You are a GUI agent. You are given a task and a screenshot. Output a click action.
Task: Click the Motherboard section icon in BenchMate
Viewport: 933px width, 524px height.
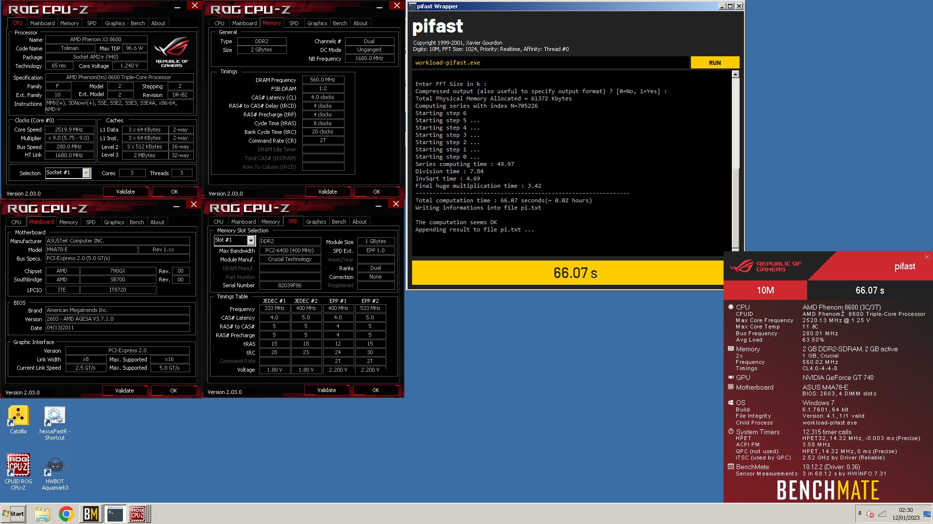730,387
